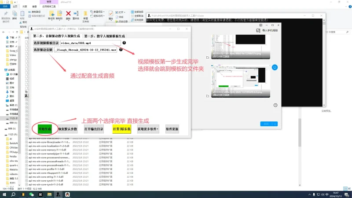The height and width of the screenshot is (198, 352).
Task: Open the 共享 ribbon tab in Explorer
Action: coord(25,7)
